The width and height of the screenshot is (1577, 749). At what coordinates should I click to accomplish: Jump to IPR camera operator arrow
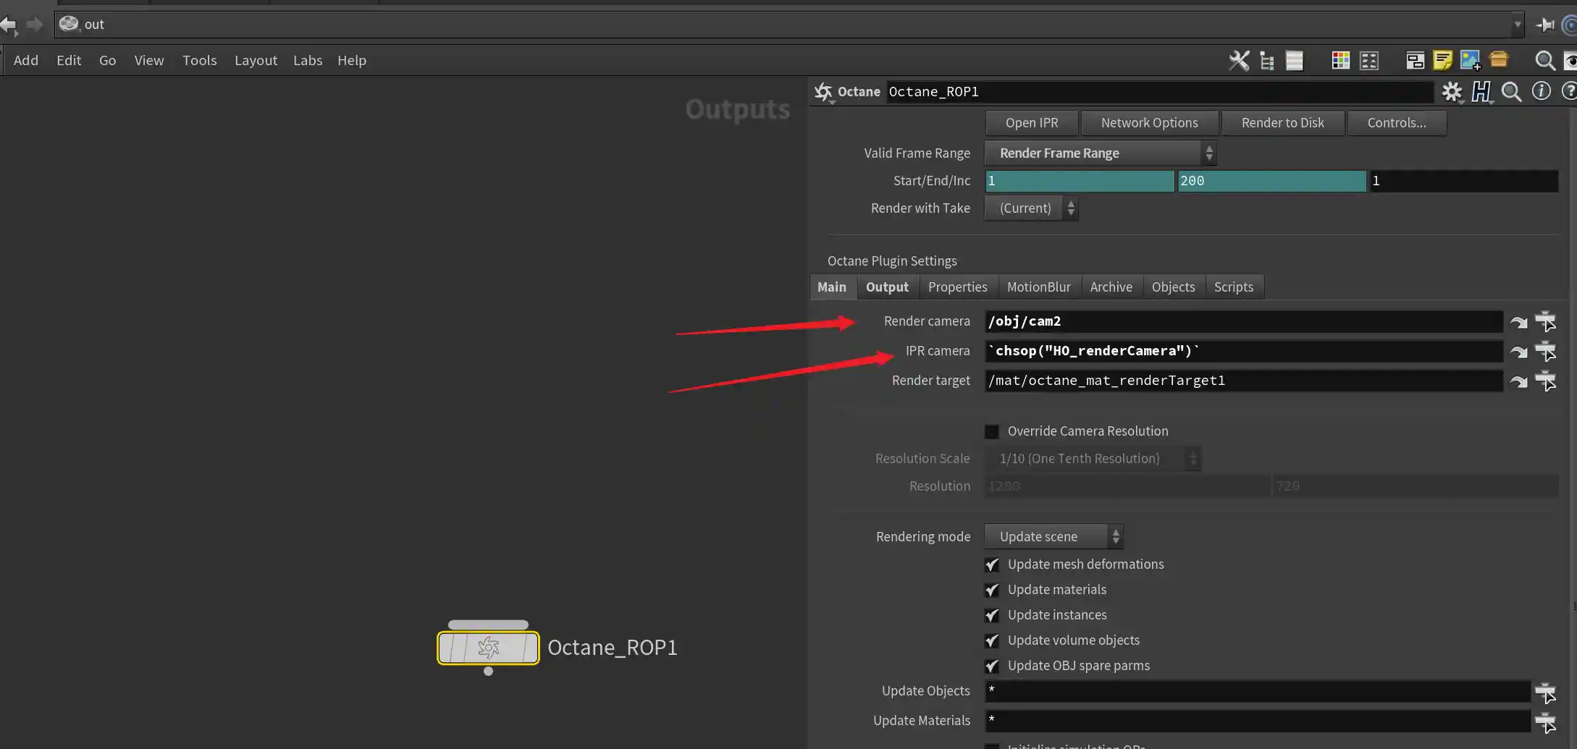(1518, 352)
